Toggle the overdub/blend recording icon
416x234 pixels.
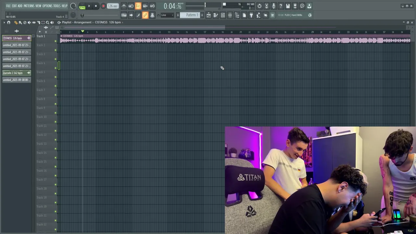click(145, 6)
